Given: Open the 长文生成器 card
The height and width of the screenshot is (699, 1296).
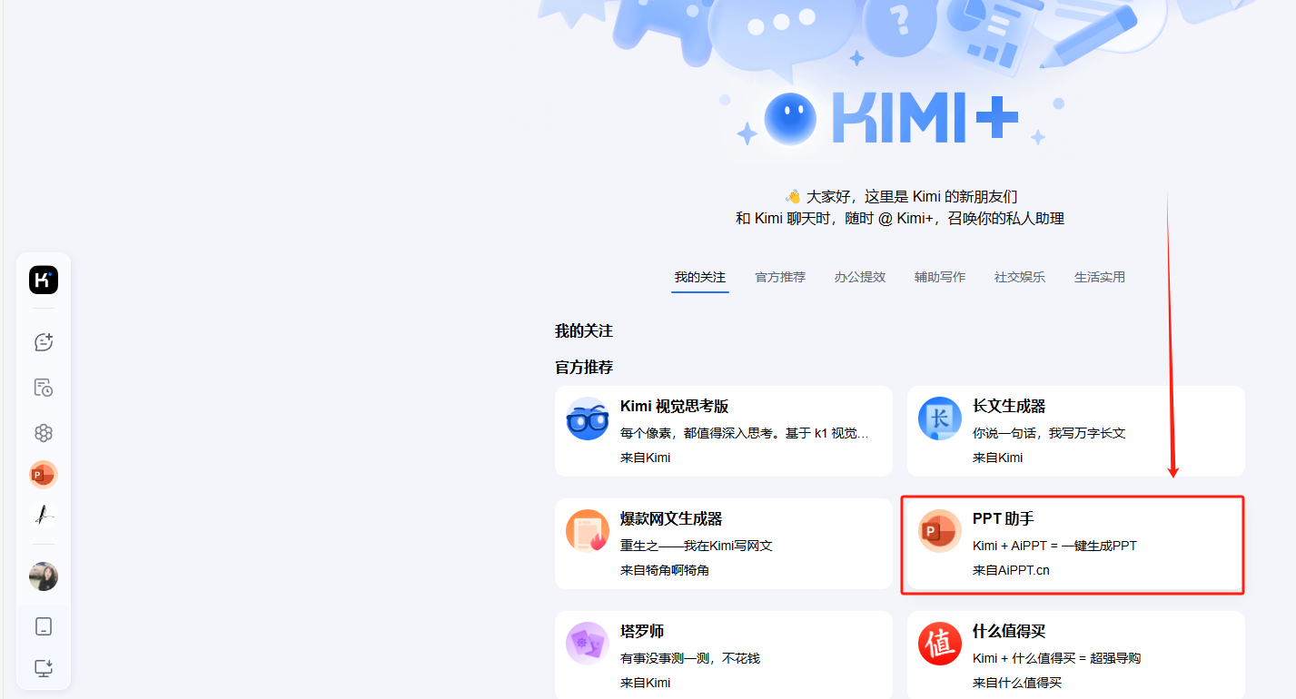Looking at the screenshot, I should [1075, 431].
